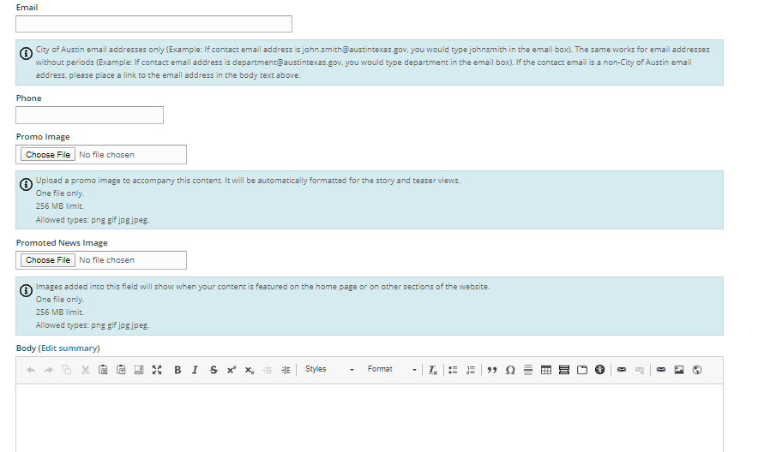Focus the Email input field
Image resolution: width=764 pixels, height=452 pixels.
pos(154,24)
